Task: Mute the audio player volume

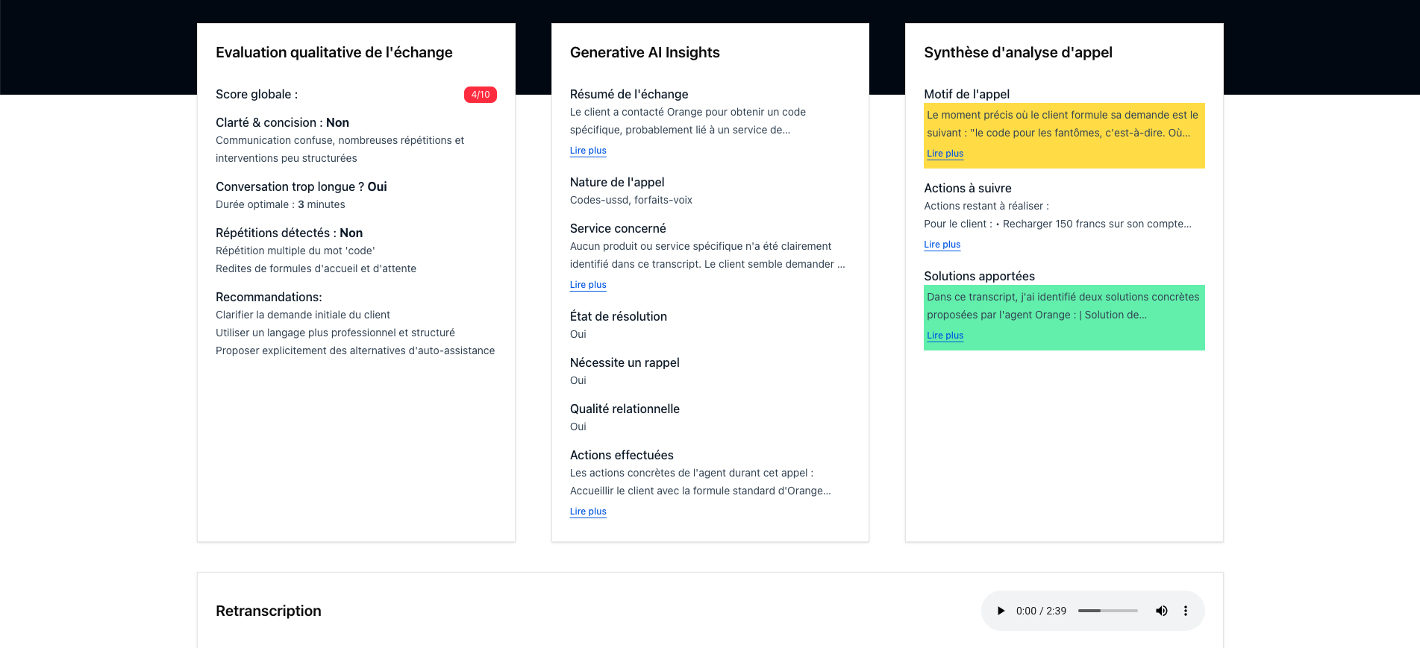Action: (1162, 611)
